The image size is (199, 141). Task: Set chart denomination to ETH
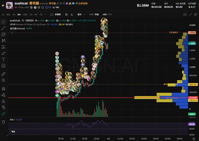110,15
